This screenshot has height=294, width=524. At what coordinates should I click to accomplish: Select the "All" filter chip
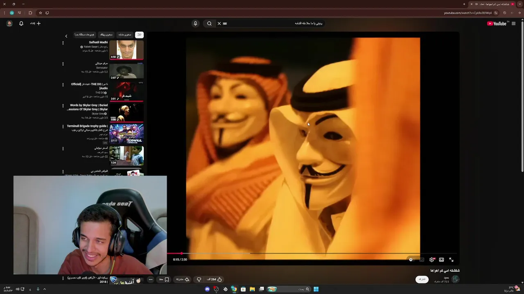point(139,35)
